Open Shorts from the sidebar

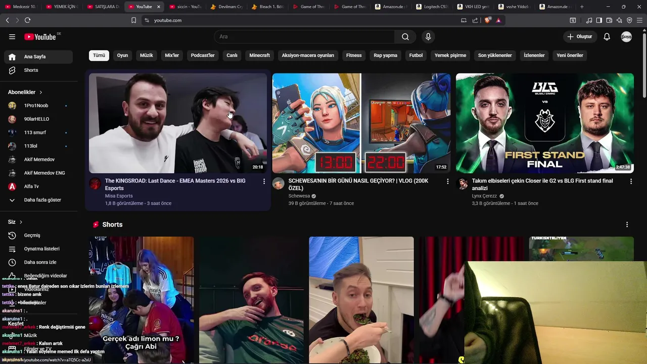39,70
